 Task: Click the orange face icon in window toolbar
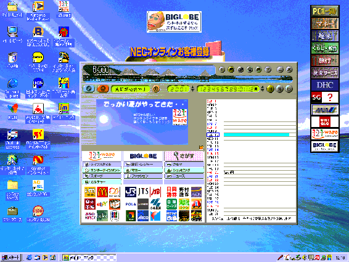[103, 89]
